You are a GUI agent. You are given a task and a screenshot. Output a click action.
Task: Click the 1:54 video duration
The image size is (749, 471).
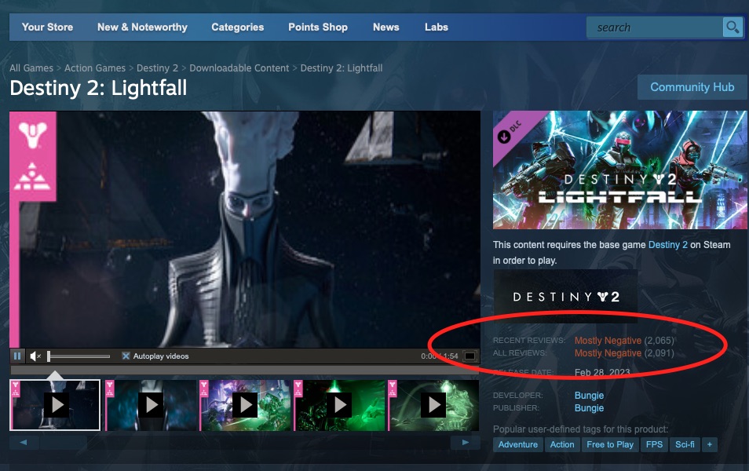point(451,356)
